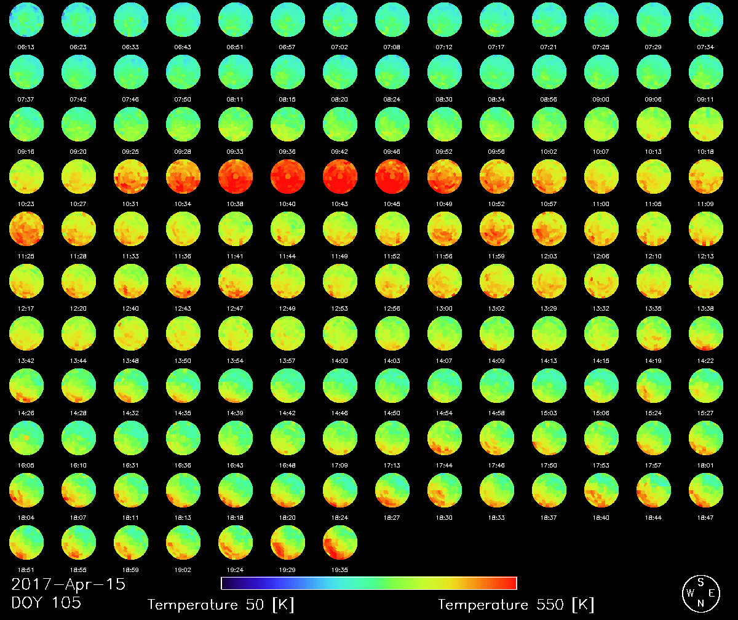Click the disc labeled 19:02
This screenshot has height=620, width=738.
[183, 542]
